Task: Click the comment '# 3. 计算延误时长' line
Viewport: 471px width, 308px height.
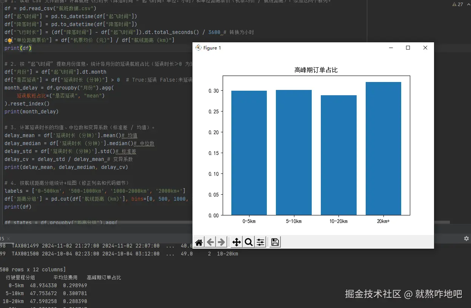Action: (80, 127)
